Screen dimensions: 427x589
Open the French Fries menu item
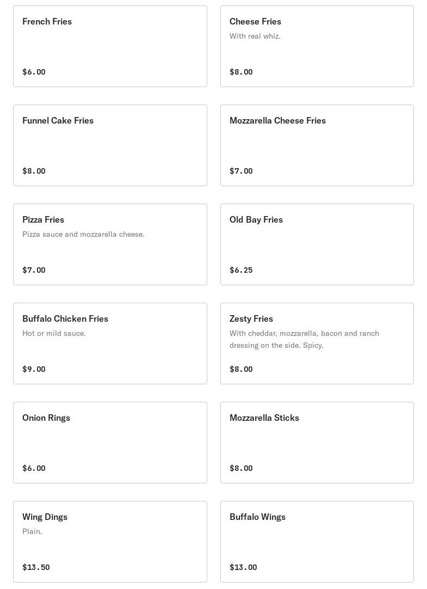tap(110, 46)
